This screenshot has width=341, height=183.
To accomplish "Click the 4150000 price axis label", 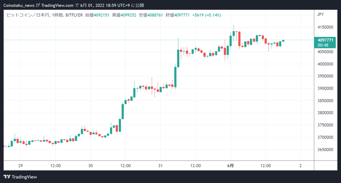I will 325,27.
